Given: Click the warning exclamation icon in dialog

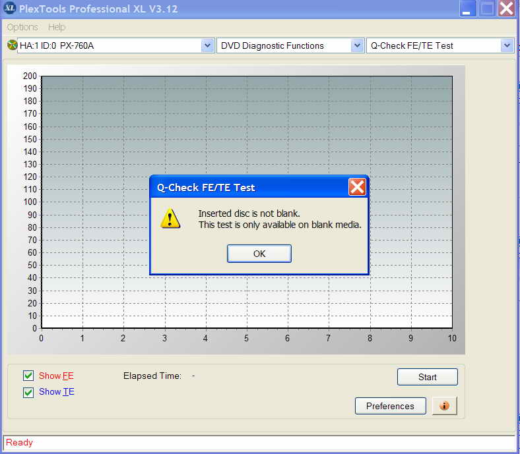Looking at the screenshot, I should pos(170,219).
